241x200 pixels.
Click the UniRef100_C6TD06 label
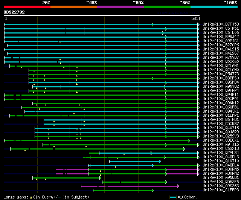click(221, 33)
